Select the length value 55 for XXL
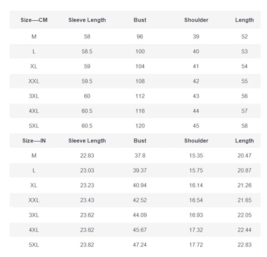267x257 pixels. [x=245, y=81]
